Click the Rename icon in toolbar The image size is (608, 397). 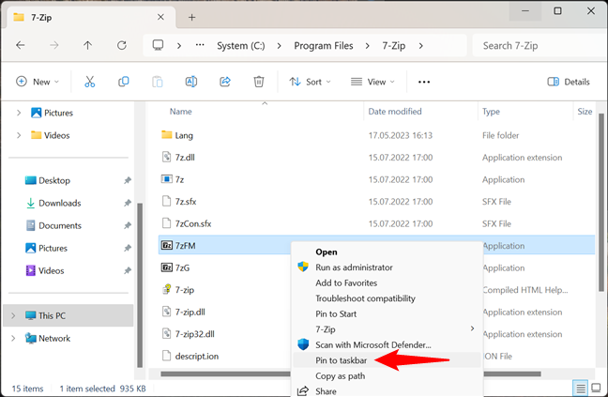coord(191,82)
